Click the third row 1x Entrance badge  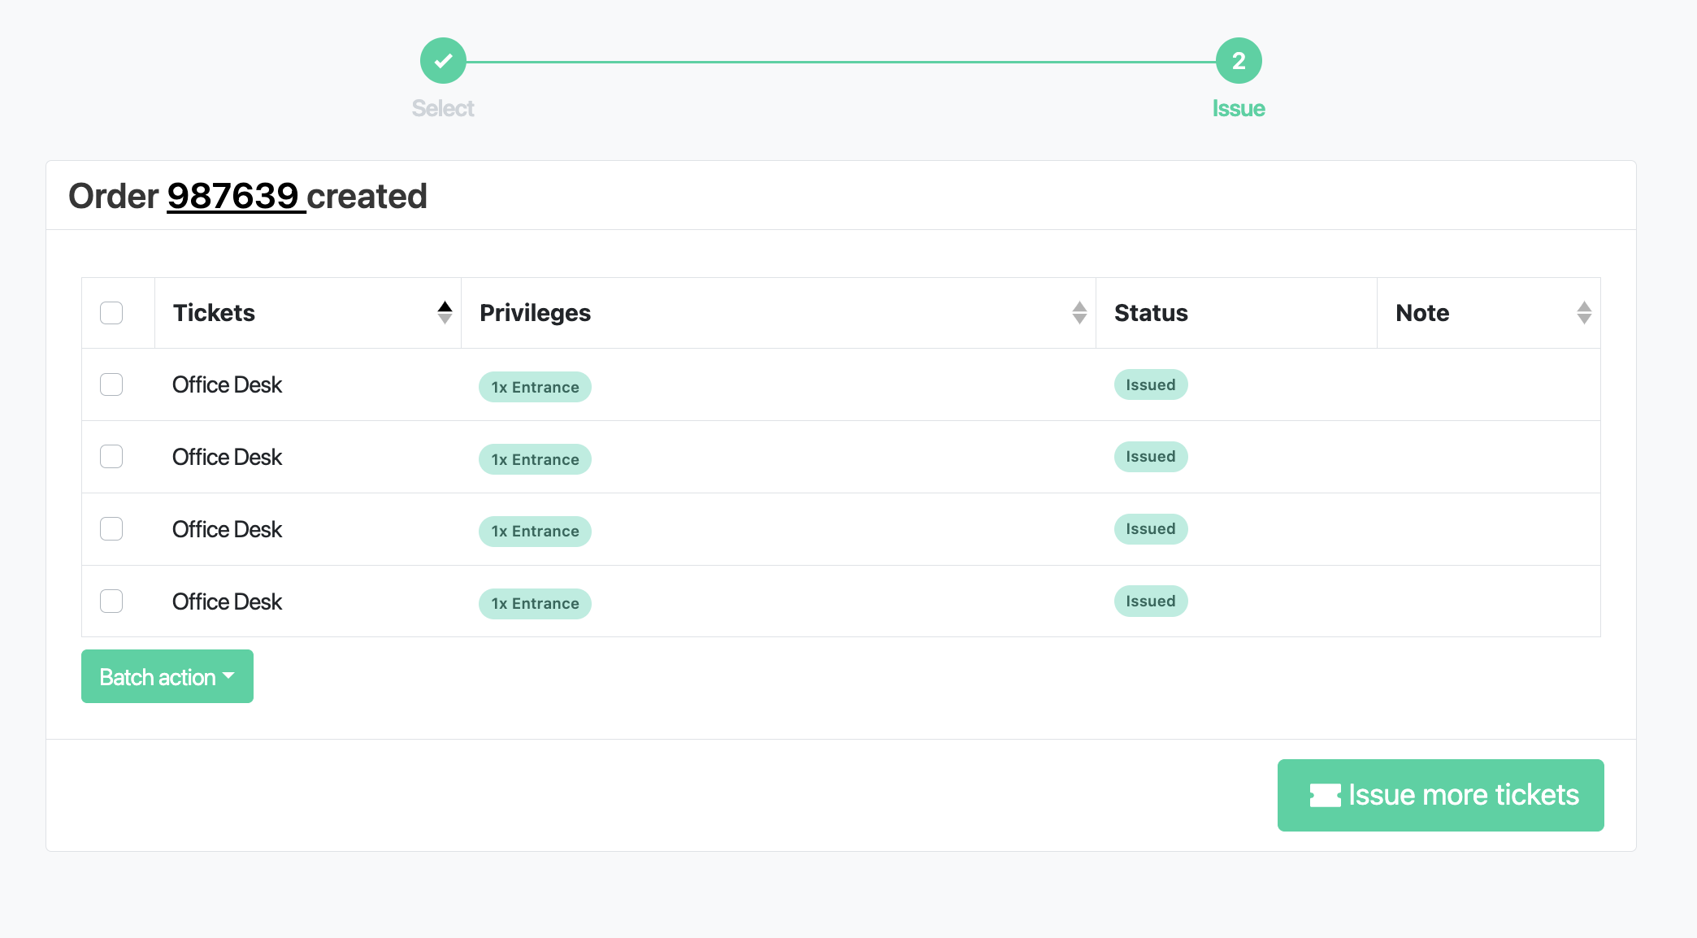tap(535, 532)
